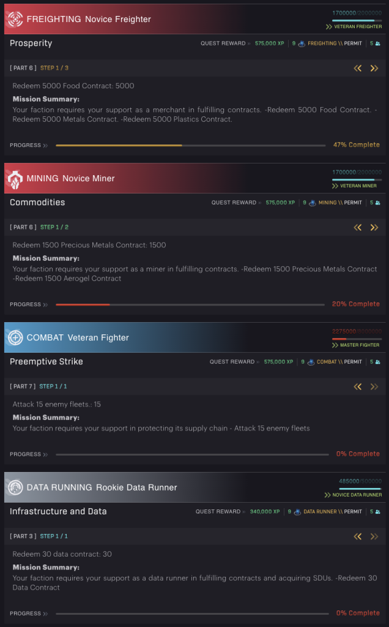Click the 575,000 XP reward text
The width and height of the screenshot is (389, 627).
pos(269,43)
